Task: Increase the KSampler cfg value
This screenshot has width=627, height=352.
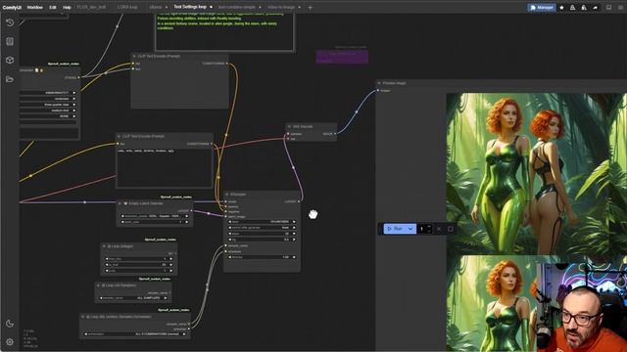Action: point(294,240)
